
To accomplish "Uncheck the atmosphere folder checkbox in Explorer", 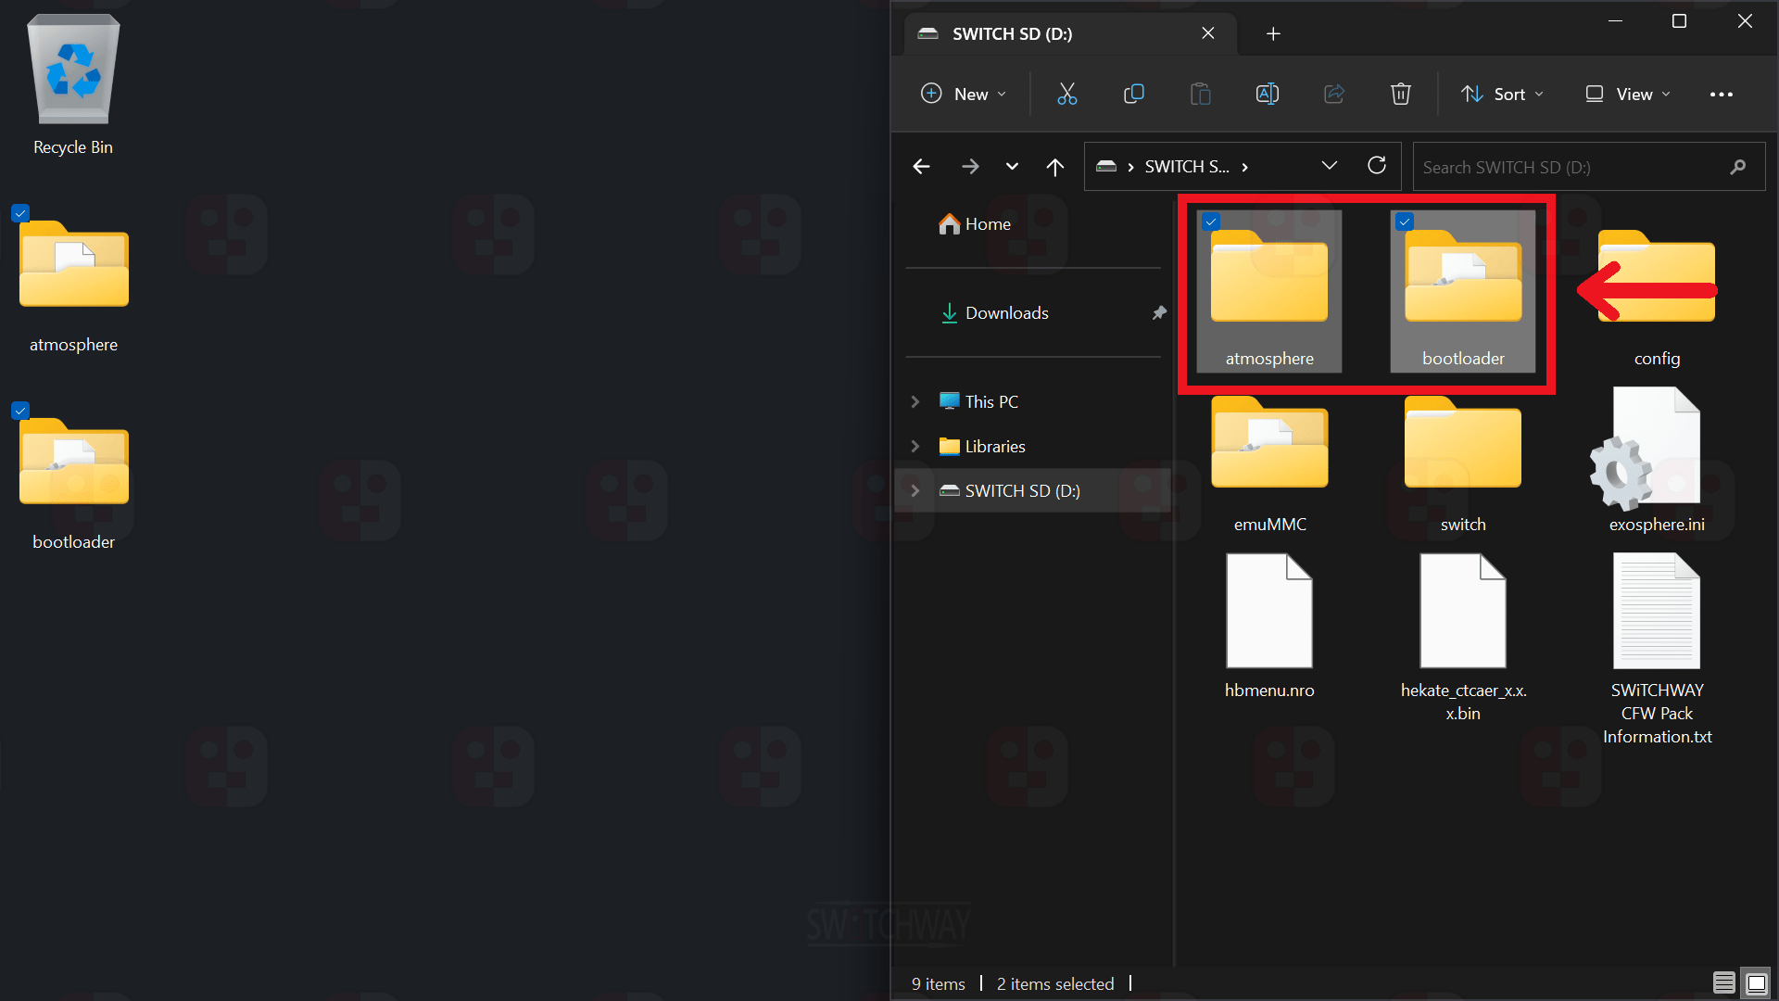I will [1211, 222].
